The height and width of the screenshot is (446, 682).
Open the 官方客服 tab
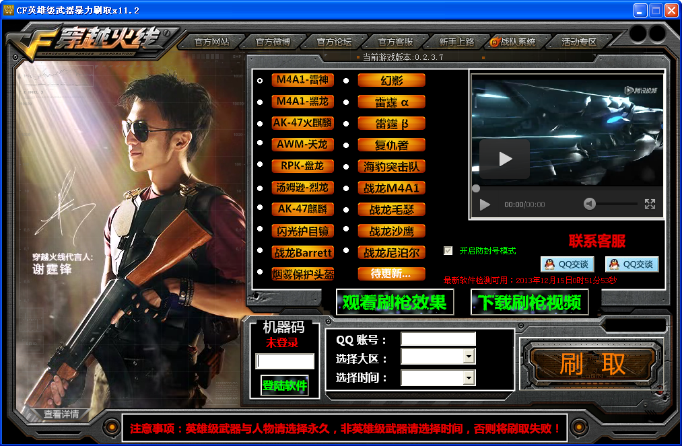coord(396,42)
